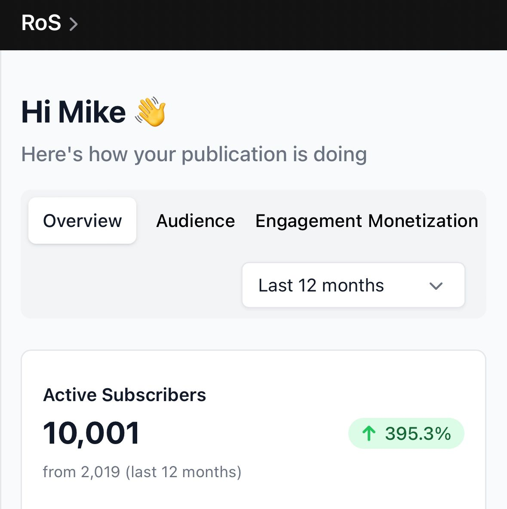Click the Active Subscribers heading
The height and width of the screenshot is (509, 507).
pyautogui.click(x=124, y=395)
